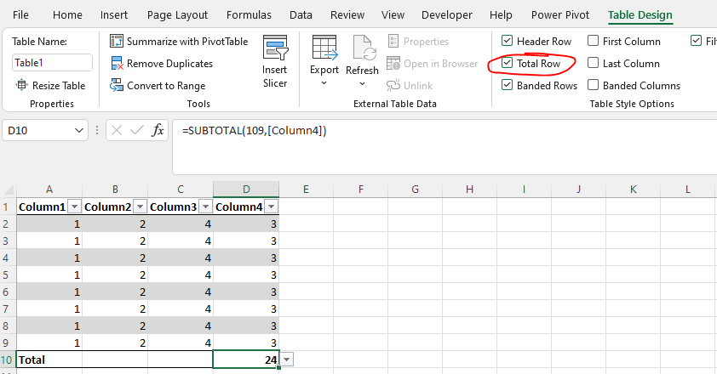Select the Column1 header cell text
Viewport: 717px width, 374px height.
42,207
